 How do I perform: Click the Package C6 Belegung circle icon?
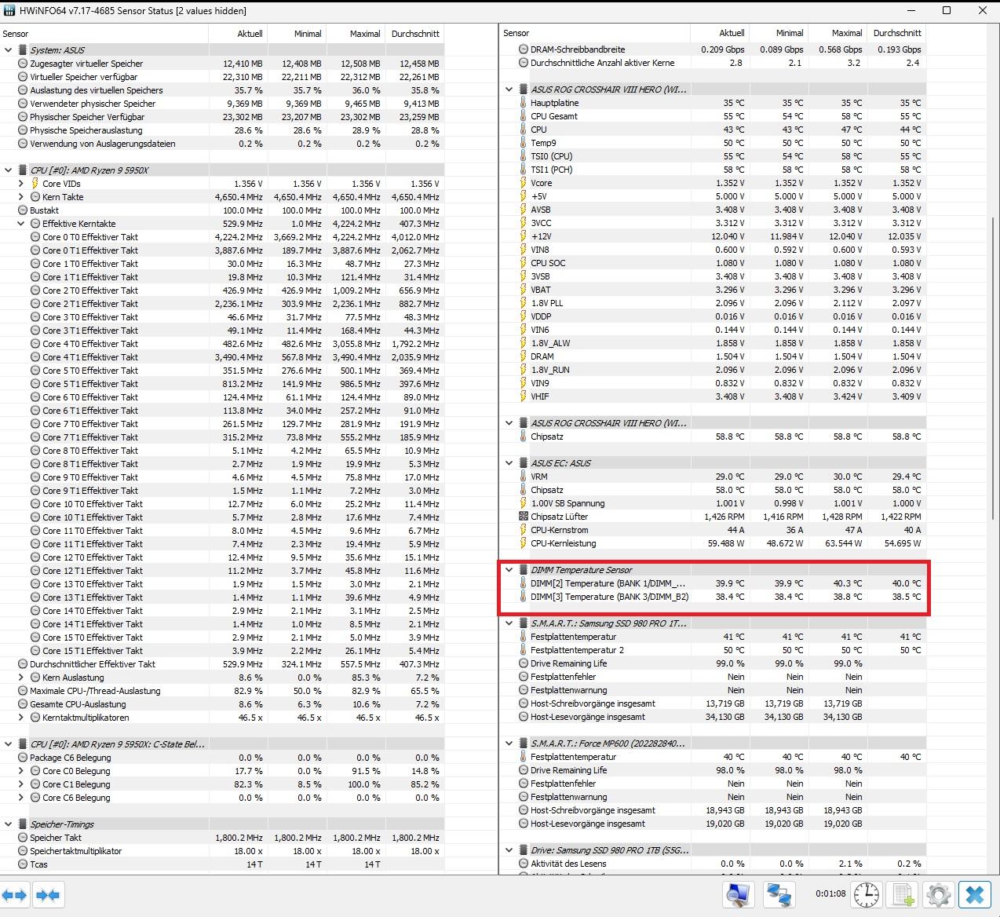23,758
